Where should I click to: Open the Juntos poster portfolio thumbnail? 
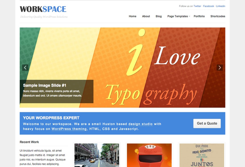point(202,155)
